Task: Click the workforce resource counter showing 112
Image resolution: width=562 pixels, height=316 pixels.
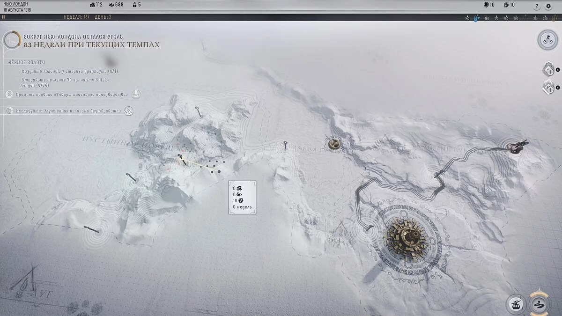Action: point(96,5)
